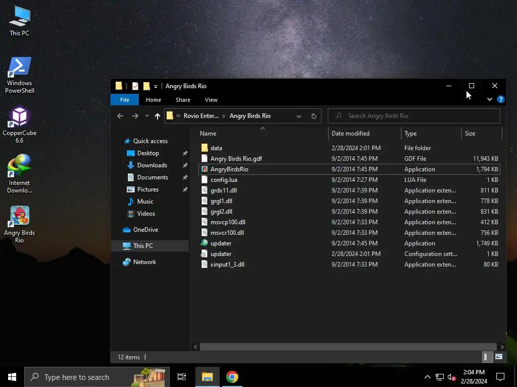Select the Angry Birds Rio desktop shortcut
517x387 pixels.
20,225
